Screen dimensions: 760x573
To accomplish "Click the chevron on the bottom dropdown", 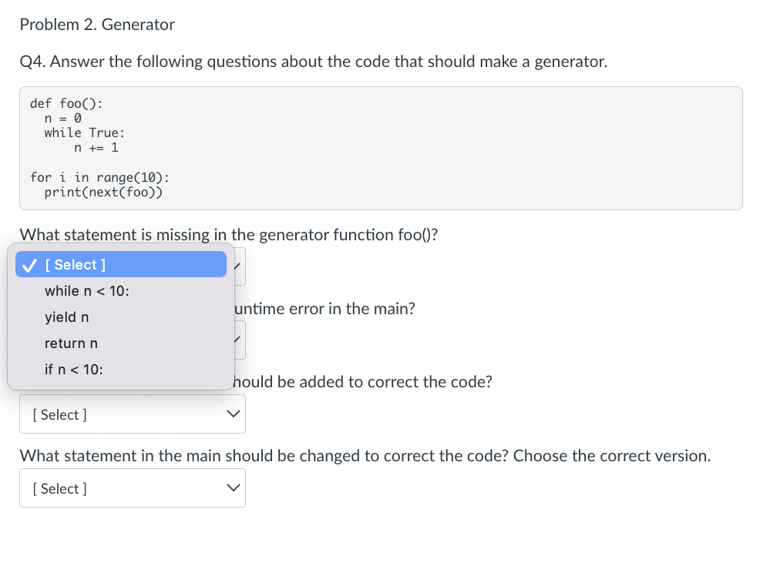I will point(233,488).
